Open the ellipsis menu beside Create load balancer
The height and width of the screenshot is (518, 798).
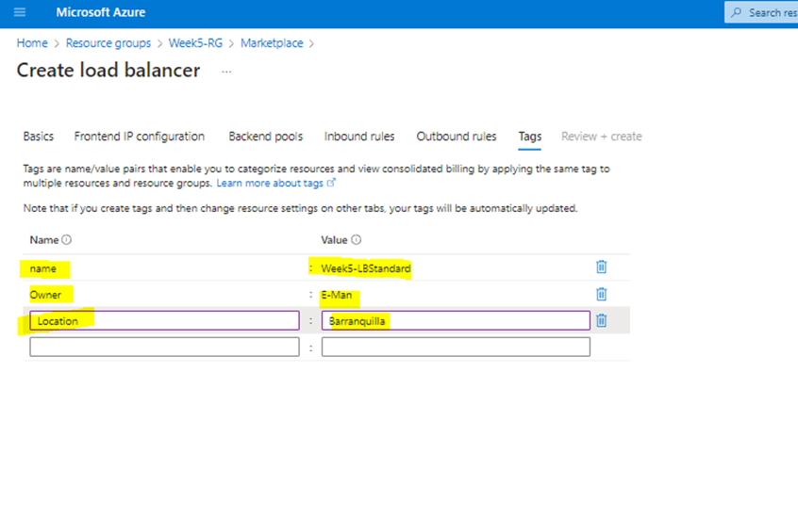(x=226, y=72)
